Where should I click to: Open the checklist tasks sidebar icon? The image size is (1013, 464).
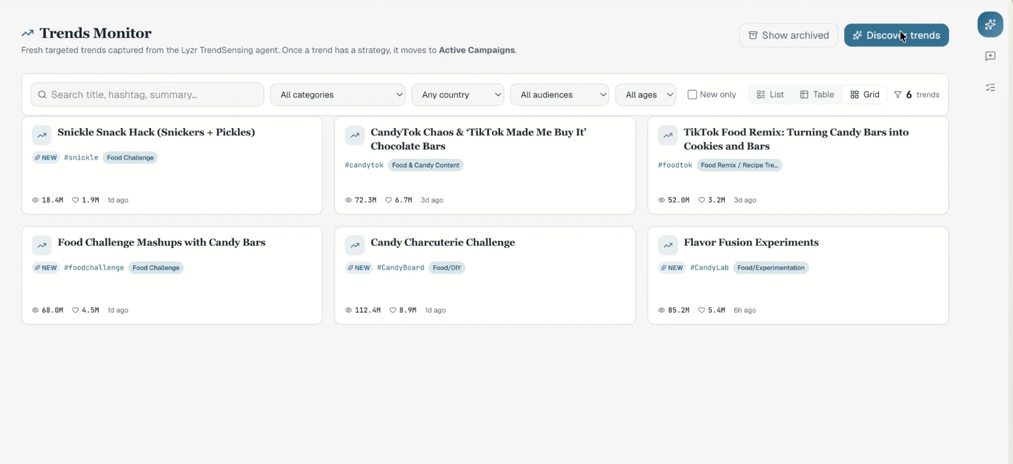[990, 88]
